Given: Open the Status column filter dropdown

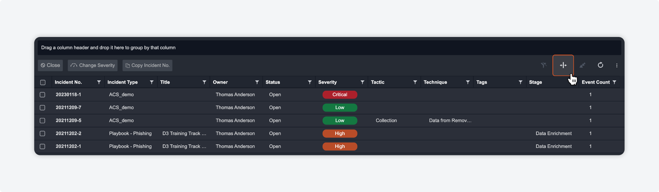Looking at the screenshot, I should pos(310,82).
